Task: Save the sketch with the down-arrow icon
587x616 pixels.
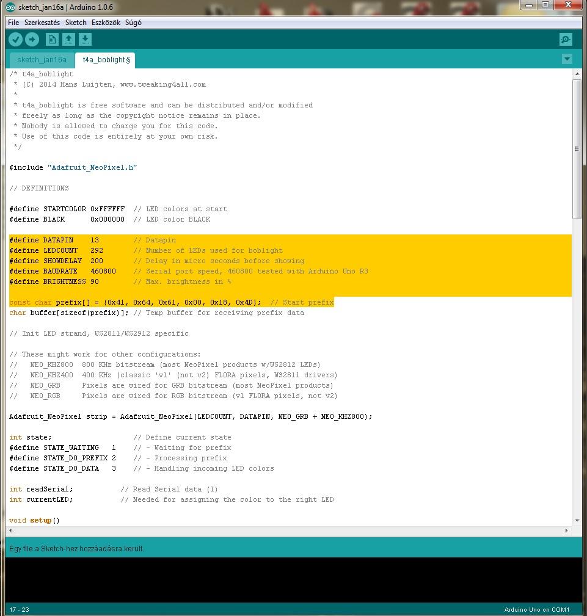Action: 86,39
